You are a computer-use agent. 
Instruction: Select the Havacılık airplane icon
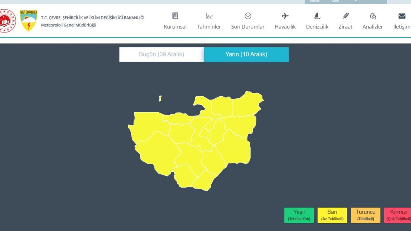tap(285, 15)
